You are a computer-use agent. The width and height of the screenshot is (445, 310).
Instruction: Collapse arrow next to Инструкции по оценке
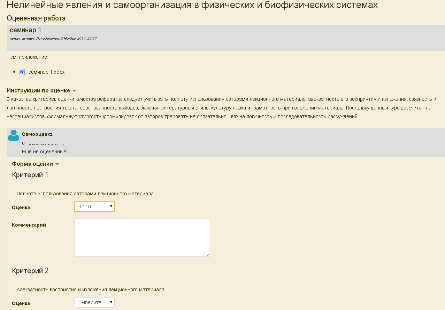click(x=74, y=91)
